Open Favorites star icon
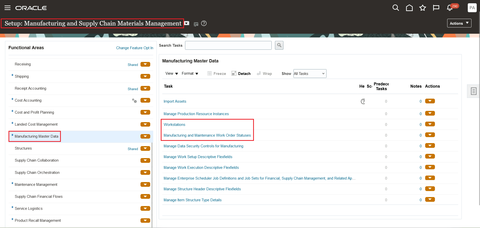This screenshot has height=228, width=480. click(x=423, y=8)
